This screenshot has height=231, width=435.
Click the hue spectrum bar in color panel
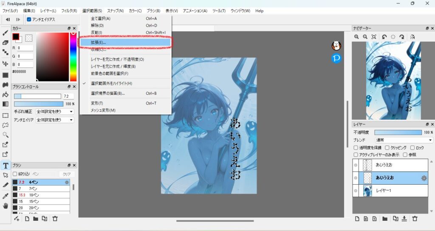click(x=73, y=56)
